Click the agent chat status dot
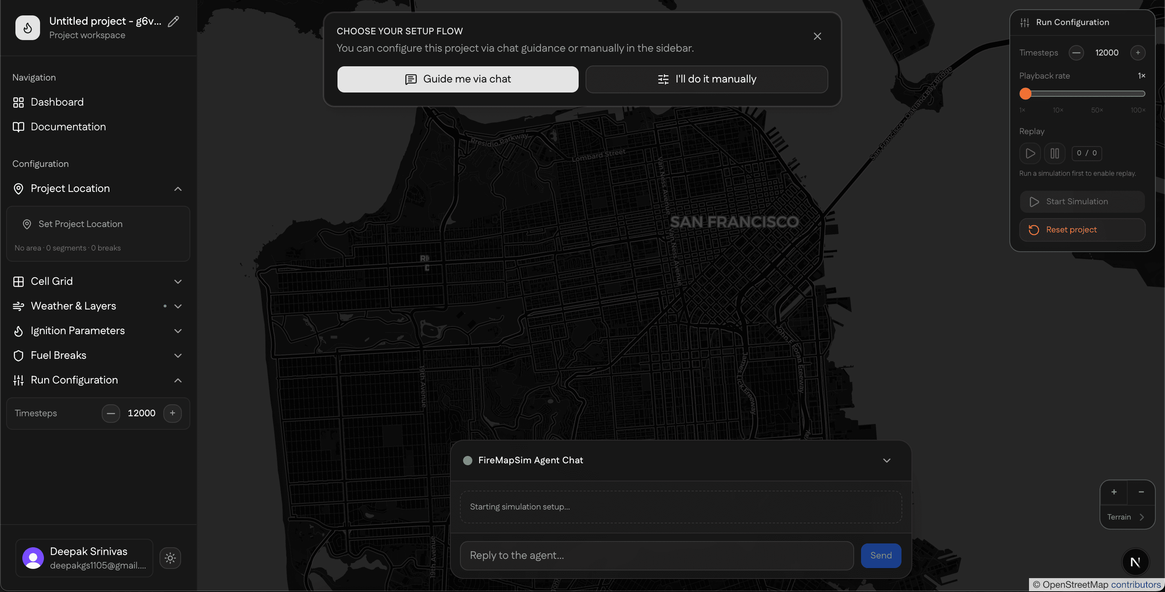 coord(468,461)
